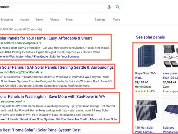Image resolution: width=178 pixels, height=134 pixels.
Task: Open the Videos results tab
Action: click(x=55, y=20)
